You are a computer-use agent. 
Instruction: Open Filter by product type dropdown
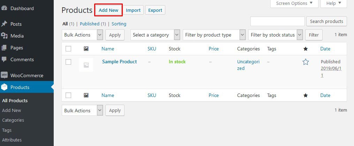[x=214, y=35]
